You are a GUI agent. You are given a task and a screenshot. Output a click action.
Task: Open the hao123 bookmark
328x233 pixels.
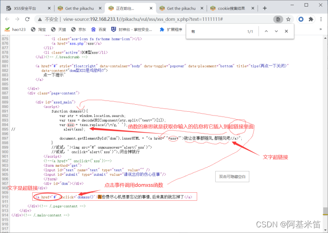[15, 29]
